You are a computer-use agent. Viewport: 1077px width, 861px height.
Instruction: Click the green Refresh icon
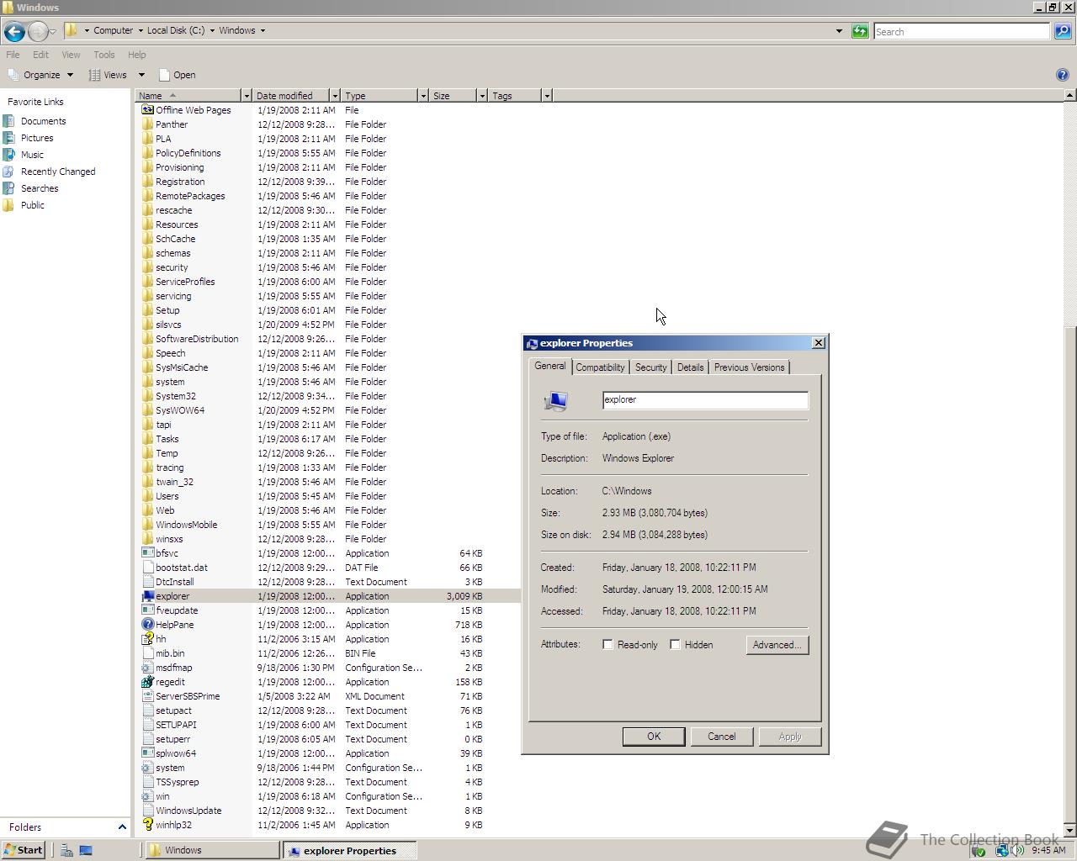point(860,31)
